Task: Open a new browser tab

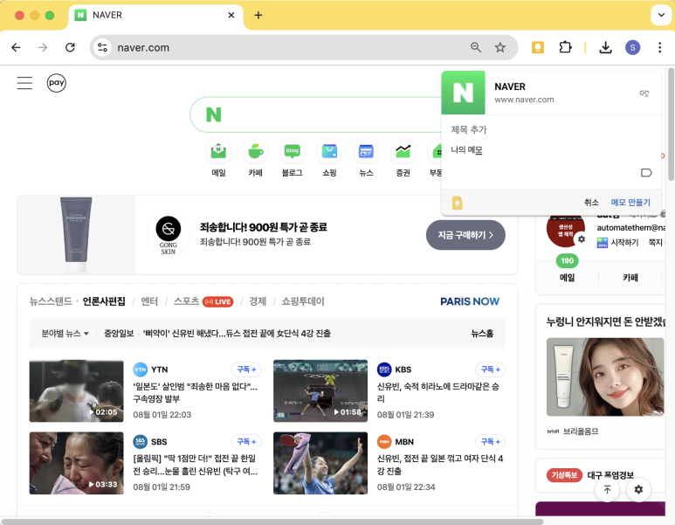Action: tap(258, 16)
